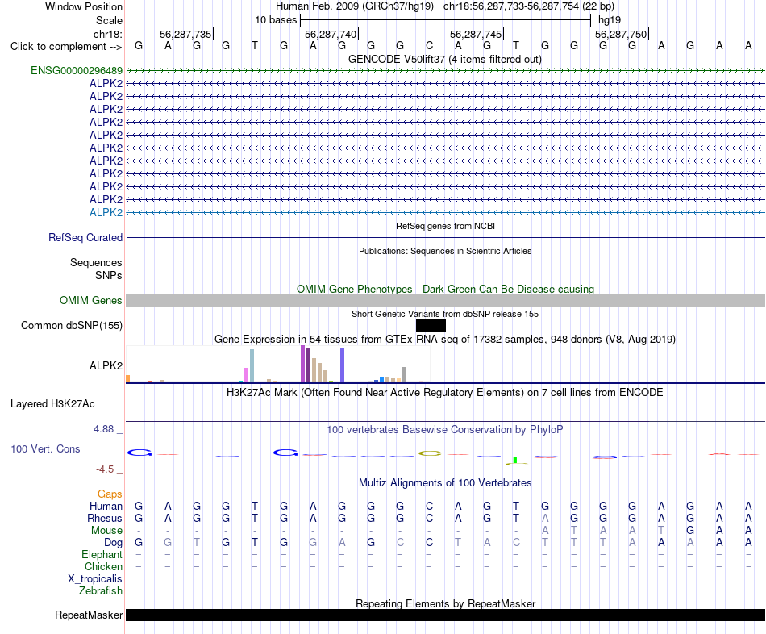Select the 100 Vert. Cons label
This screenshot has height=634, width=766.
tap(45, 448)
